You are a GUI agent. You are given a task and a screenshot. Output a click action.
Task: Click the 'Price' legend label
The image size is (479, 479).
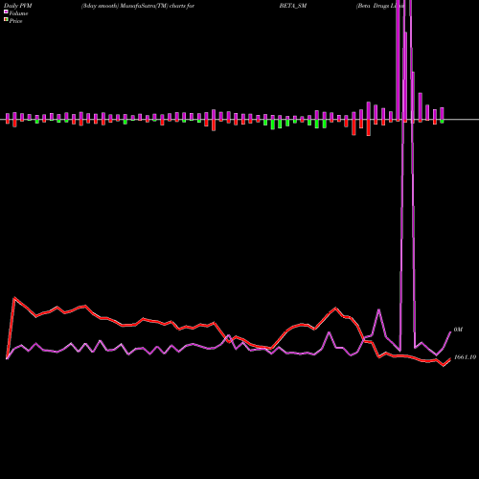pyautogui.click(x=15, y=21)
